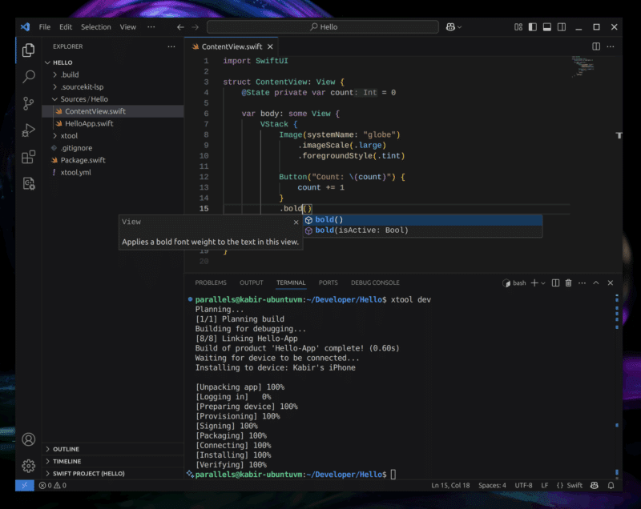Image resolution: width=641 pixels, height=509 pixels.
Task: Switch to the OUTPUT tab
Action: pyautogui.click(x=251, y=283)
